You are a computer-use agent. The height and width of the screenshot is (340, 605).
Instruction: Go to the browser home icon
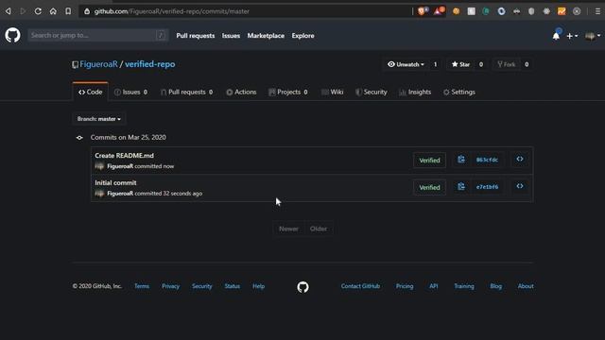(53, 11)
